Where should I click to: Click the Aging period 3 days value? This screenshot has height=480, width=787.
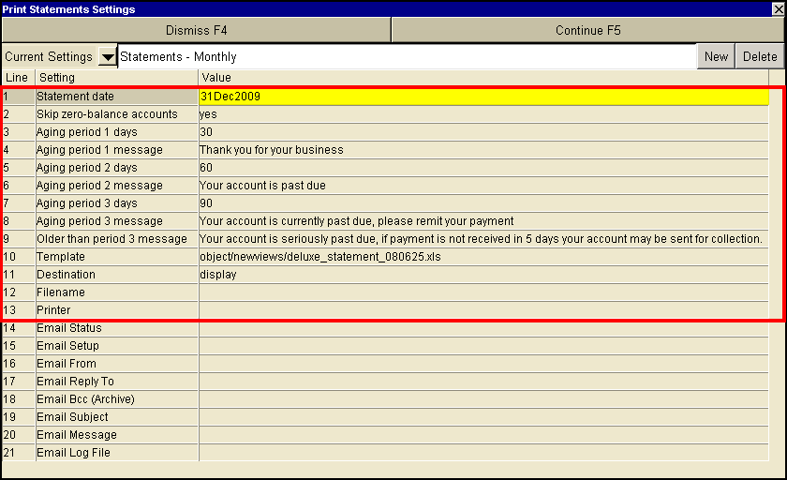[483, 203]
